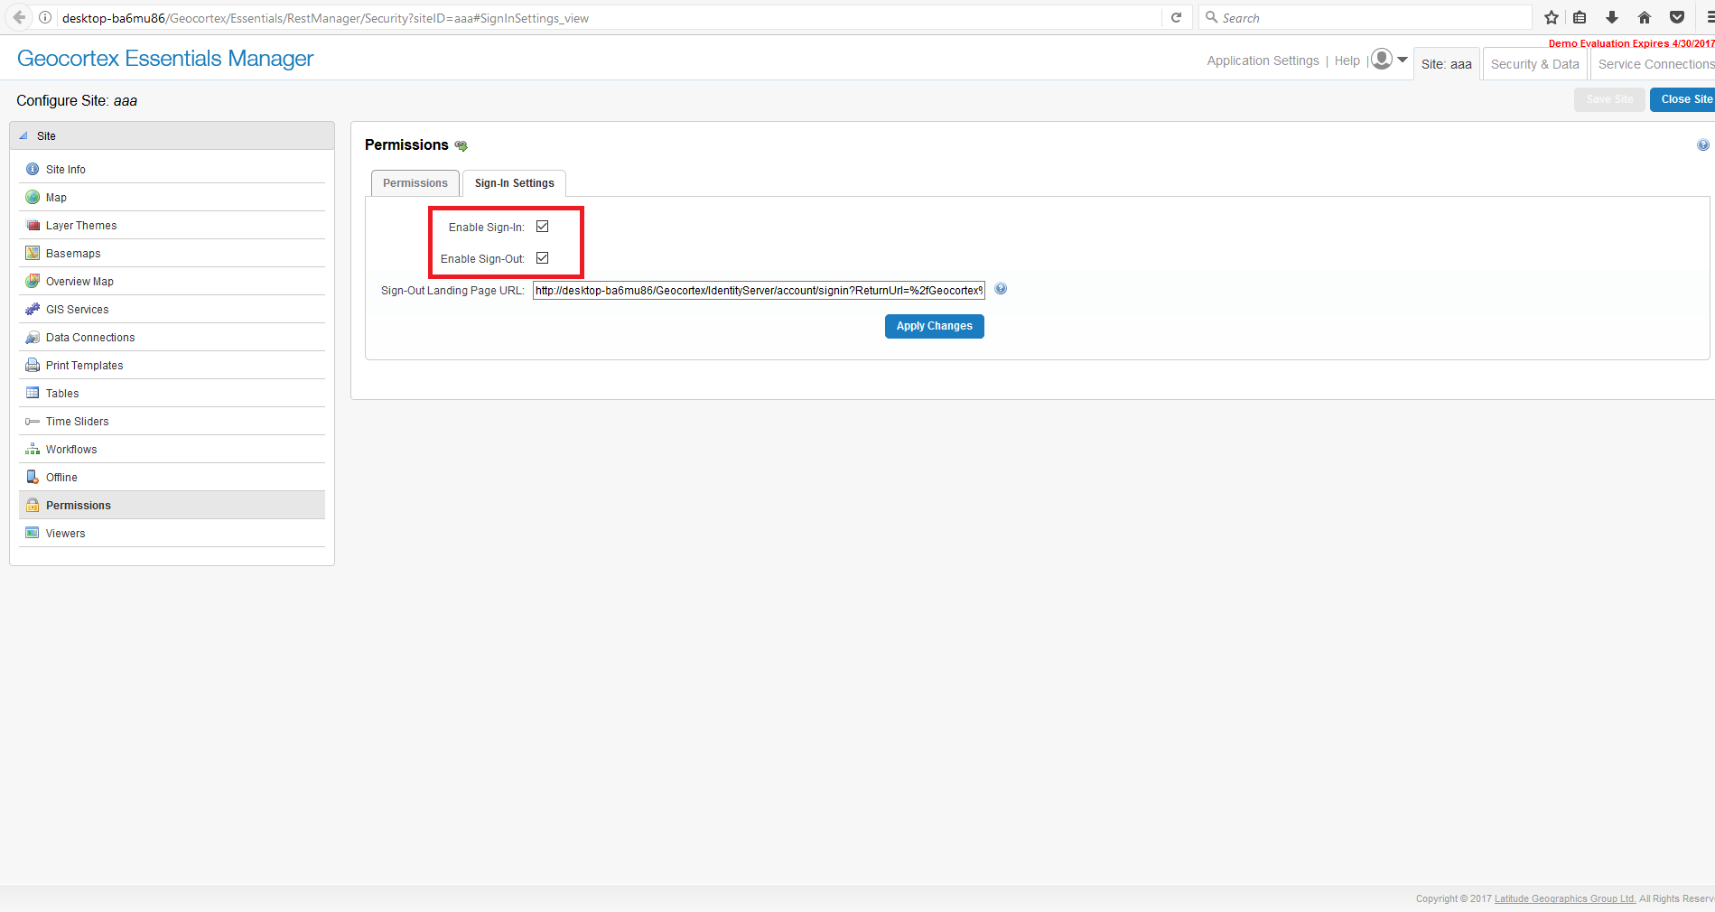Open the Service Connections tab
The height and width of the screenshot is (912, 1715).
(x=1653, y=64)
